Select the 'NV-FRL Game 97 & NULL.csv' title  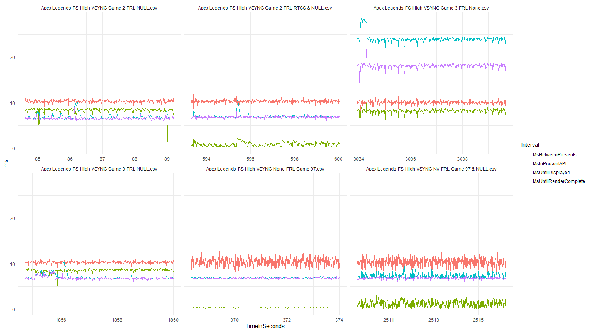click(x=431, y=169)
